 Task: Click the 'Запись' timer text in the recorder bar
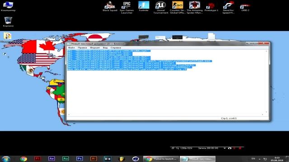(208, 148)
